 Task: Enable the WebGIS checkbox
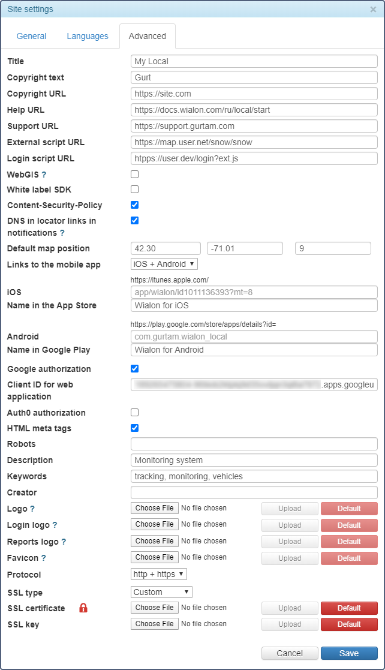pyautogui.click(x=135, y=175)
